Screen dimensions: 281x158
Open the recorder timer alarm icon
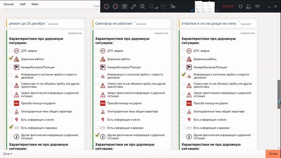[241, 7]
